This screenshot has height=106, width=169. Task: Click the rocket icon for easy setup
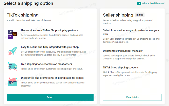(x=13, y=51)
